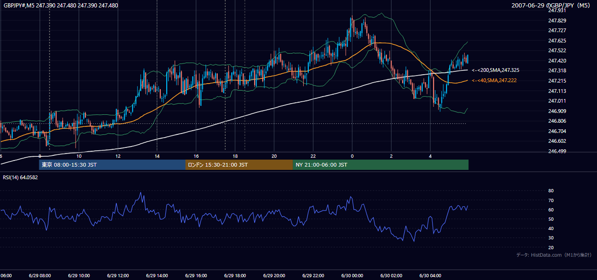This screenshot has width=597, height=280.
Task: Click price axis value 247.625
Action: 557,41
